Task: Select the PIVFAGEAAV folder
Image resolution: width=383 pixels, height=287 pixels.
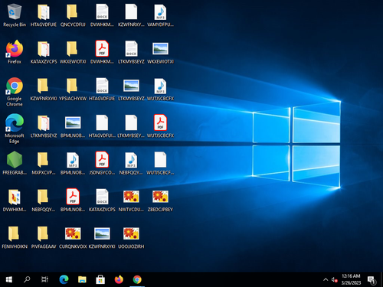Action: point(44,236)
